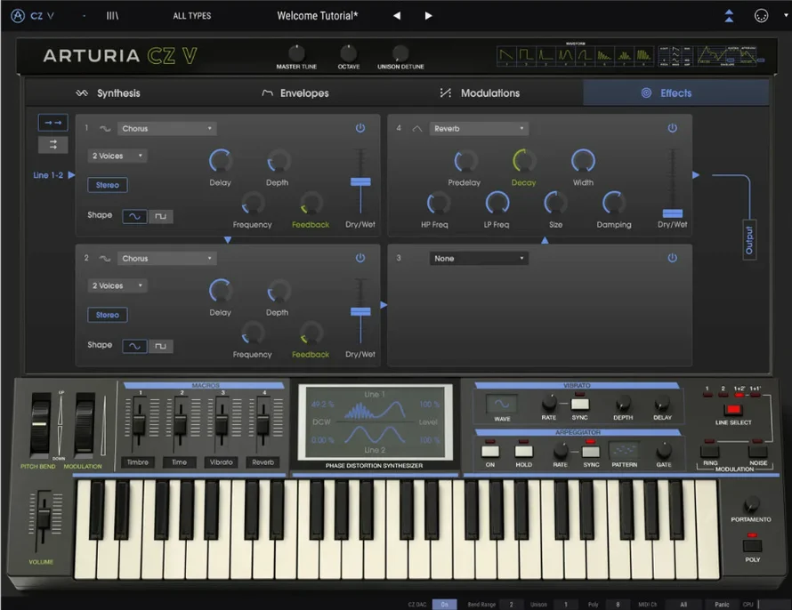792x610 pixels.
Task: Open the Reverb effect type dropdown
Action: click(479, 129)
